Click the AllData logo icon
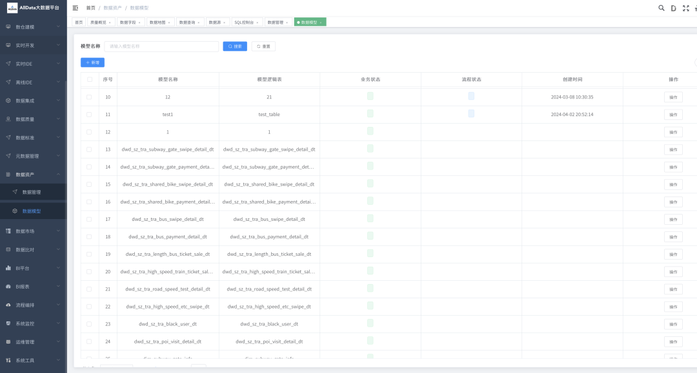 (12, 8)
